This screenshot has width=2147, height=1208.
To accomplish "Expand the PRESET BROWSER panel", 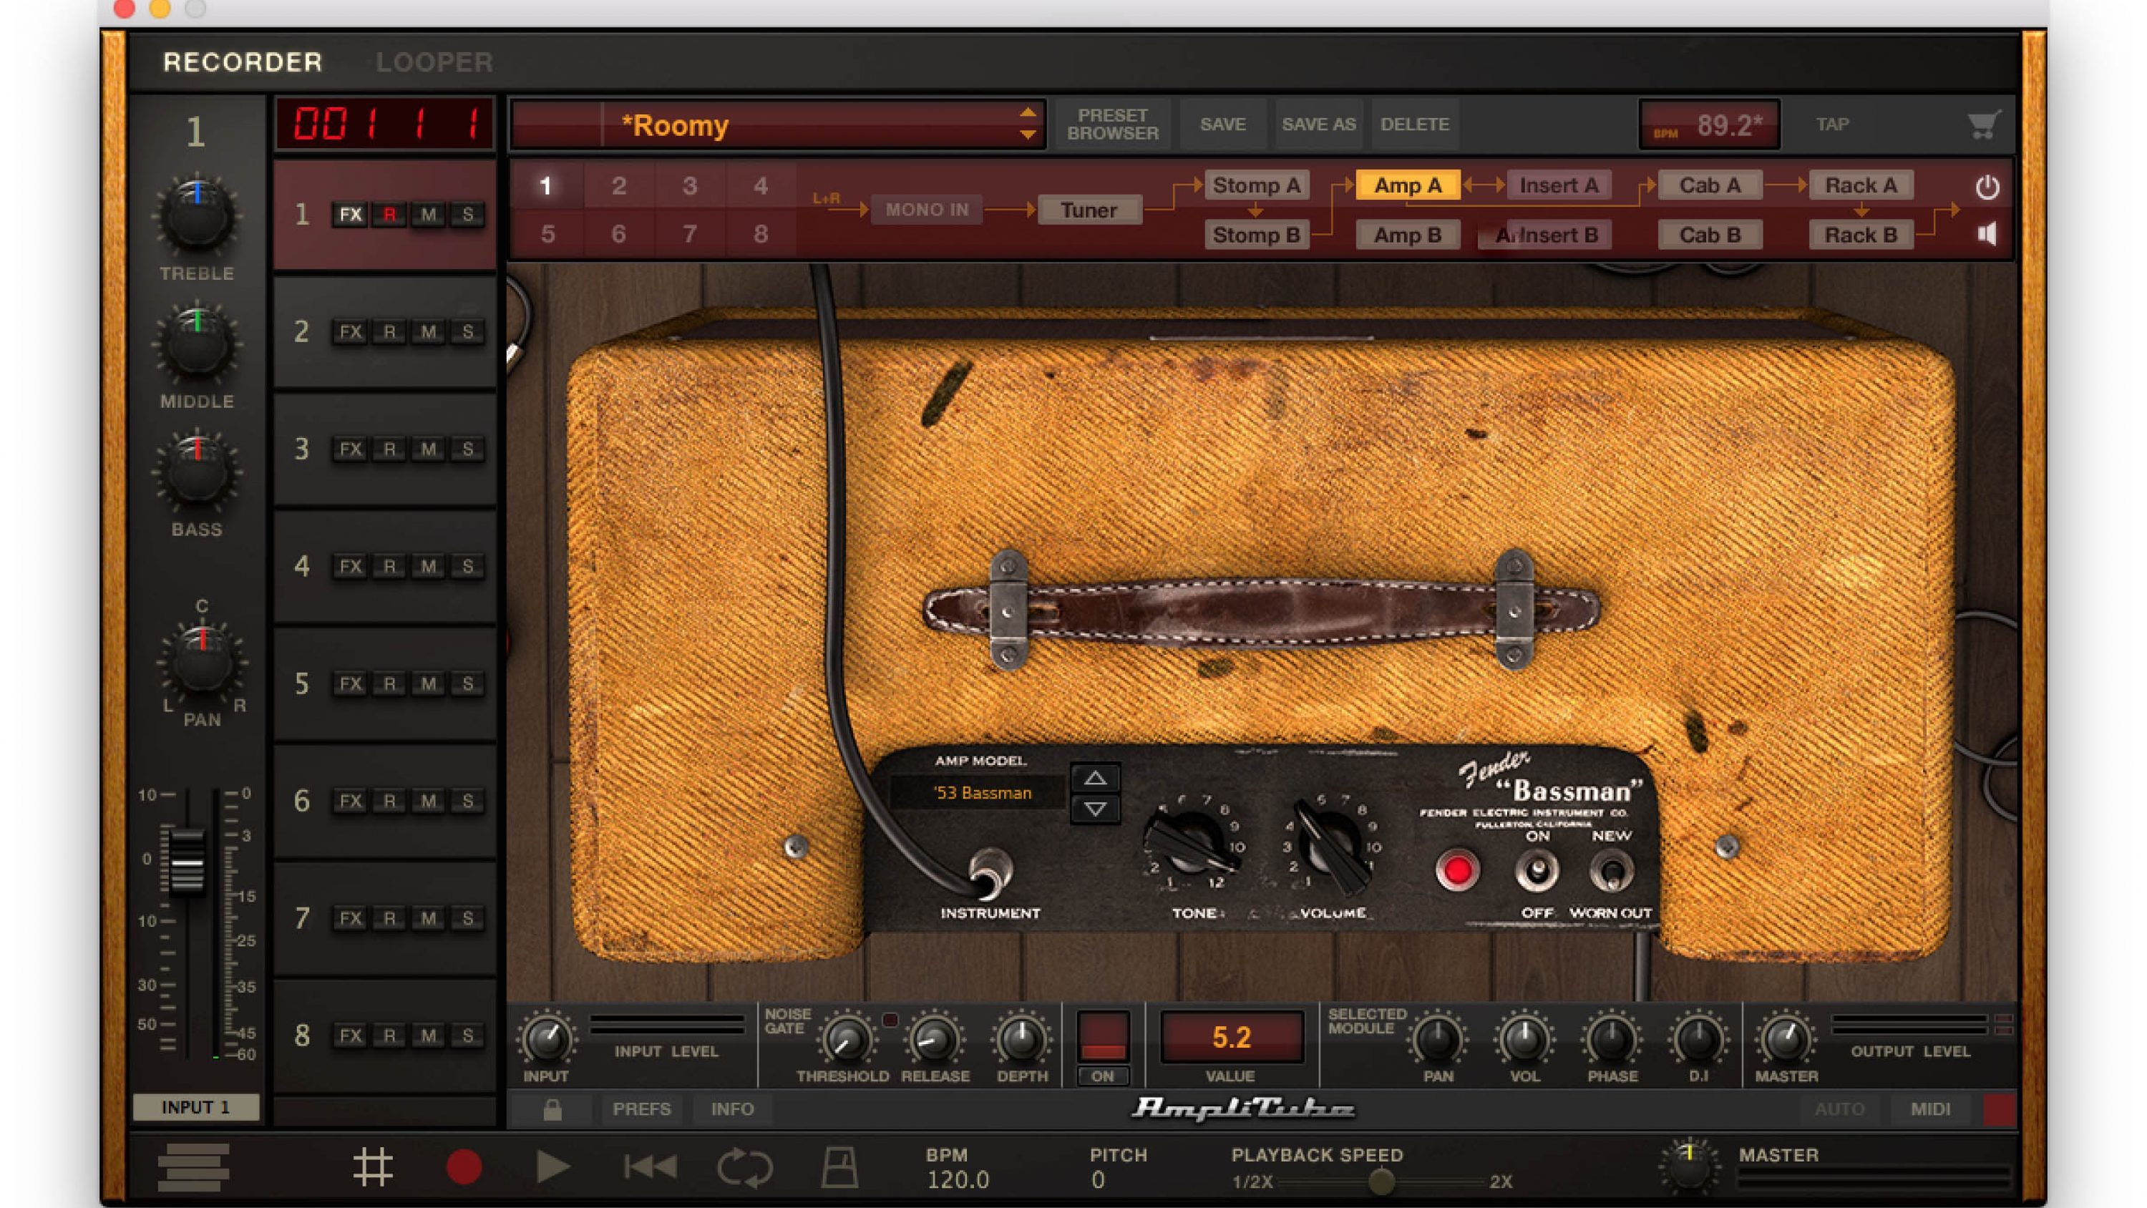I will pos(1112,124).
